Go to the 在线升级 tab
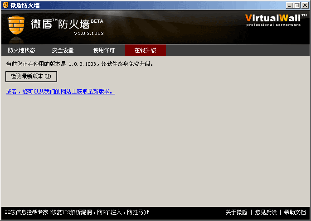 coord(146,50)
